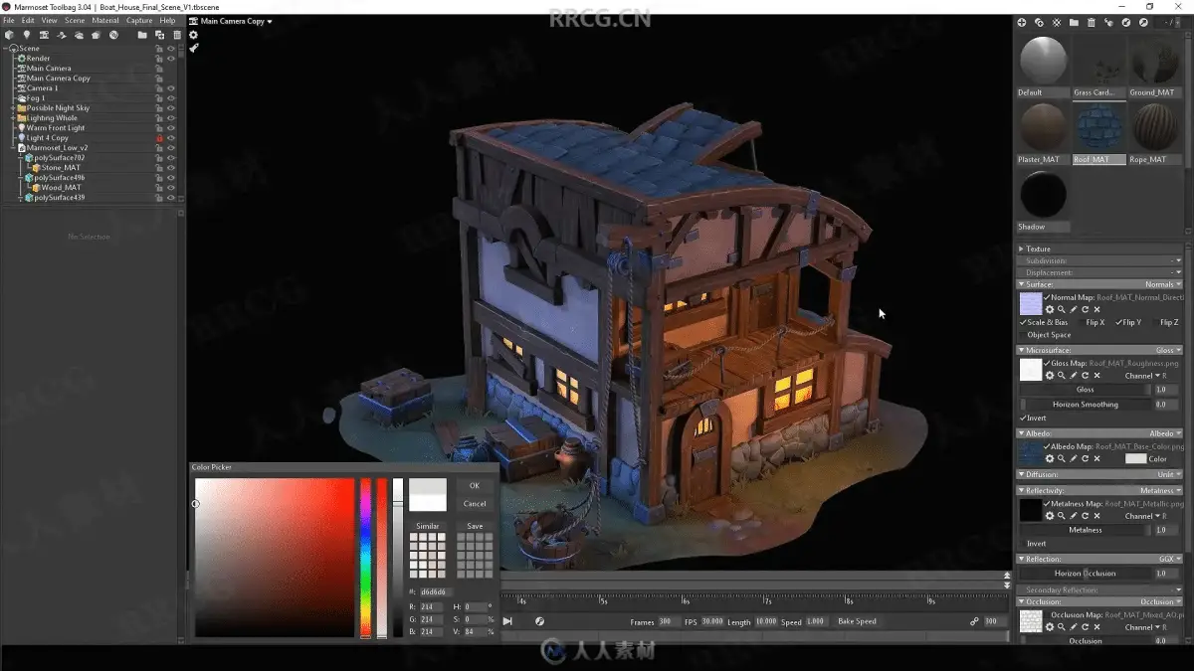Screen dimensions: 1194x671
Task: Click the hex color input field
Action: (x=435, y=592)
